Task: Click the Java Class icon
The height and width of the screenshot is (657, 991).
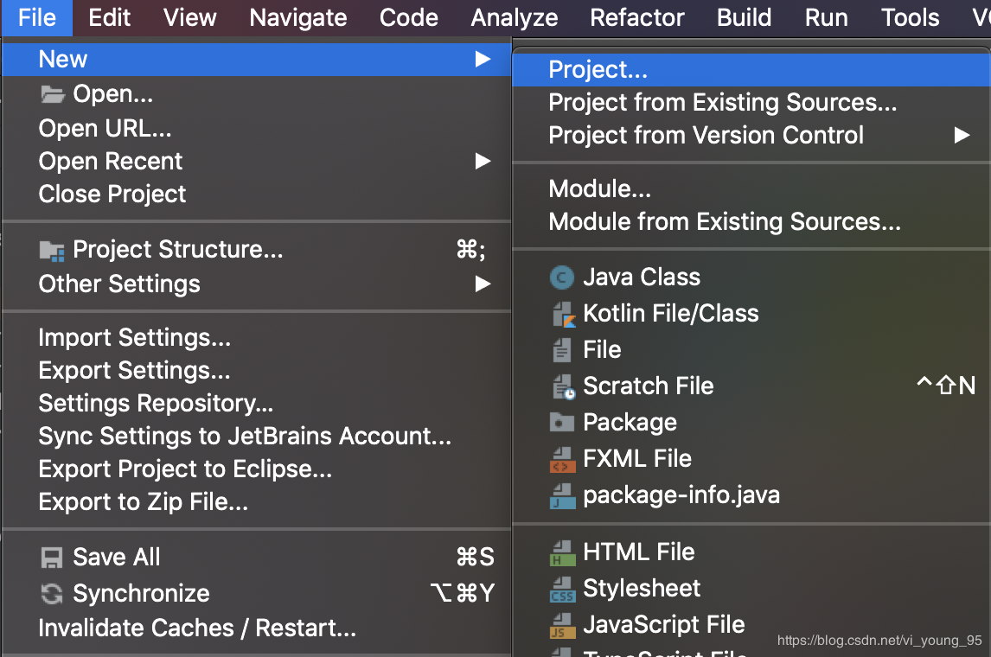Action: coord(562,277)
